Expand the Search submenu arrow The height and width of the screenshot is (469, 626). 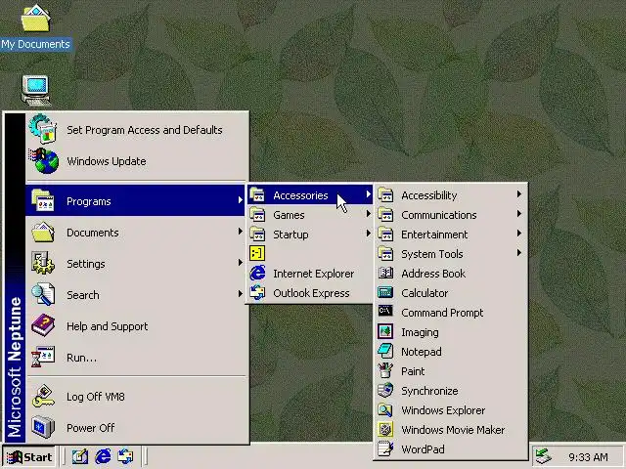(240, 293)
